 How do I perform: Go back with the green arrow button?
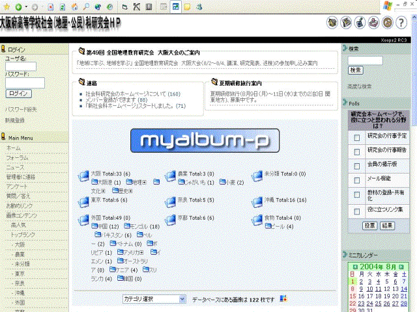pyautogui.click(x=18, y=7)
